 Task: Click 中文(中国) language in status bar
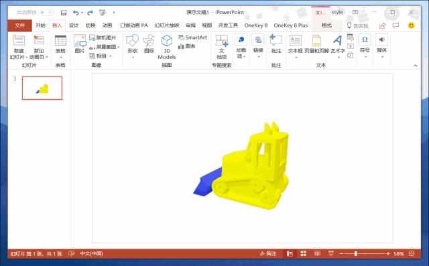click(x=91, y=253)
